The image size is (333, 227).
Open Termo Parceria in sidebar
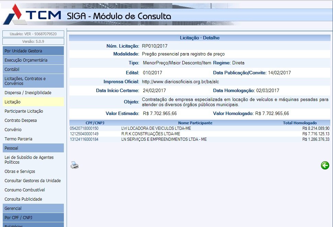[x=19, y=139]
